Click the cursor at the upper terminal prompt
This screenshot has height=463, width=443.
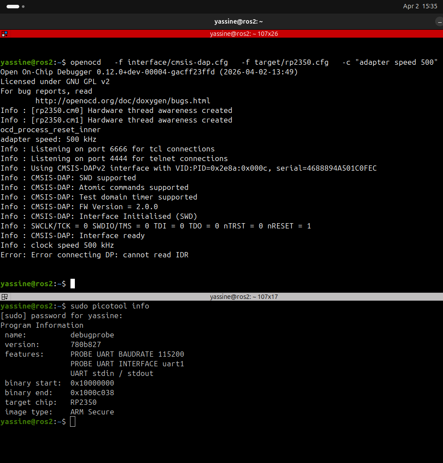point(73,284)
